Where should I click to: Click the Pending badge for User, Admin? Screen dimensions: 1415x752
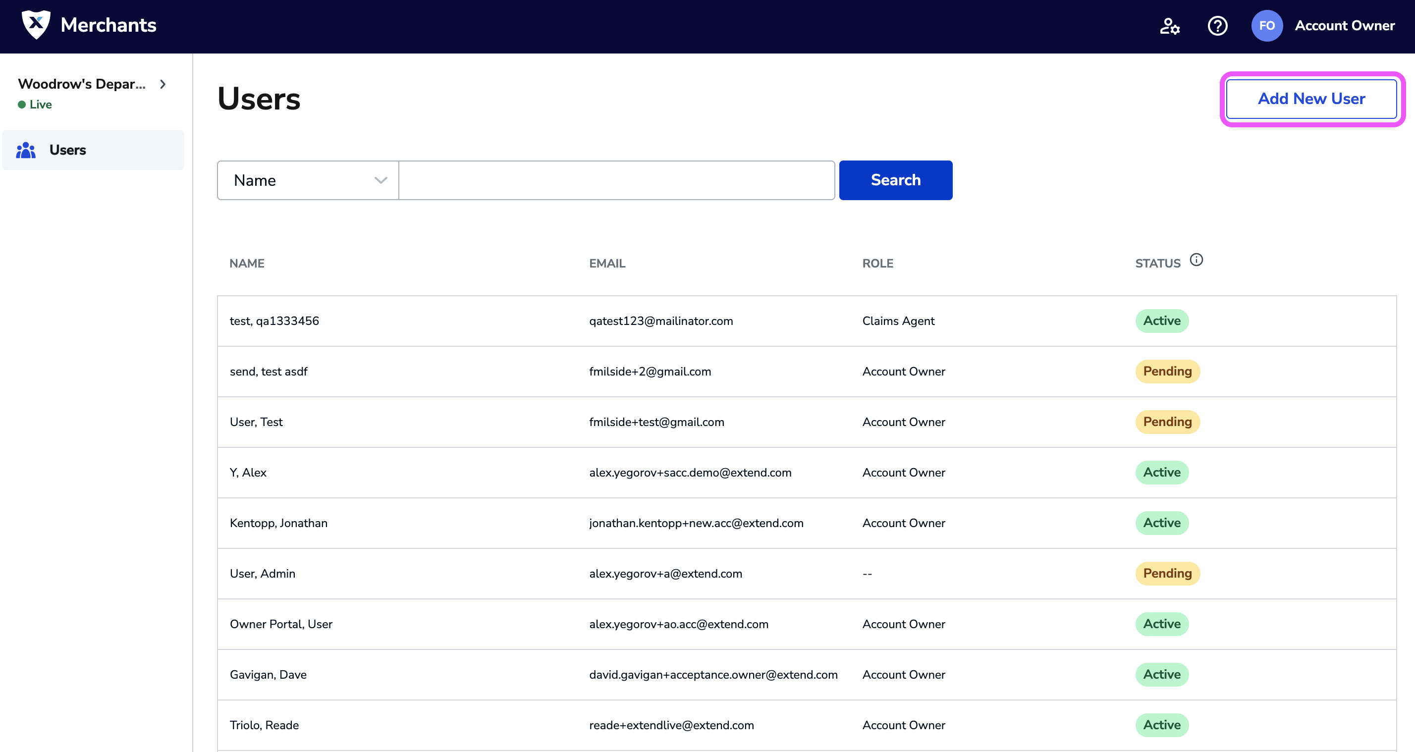[1167, 574]
